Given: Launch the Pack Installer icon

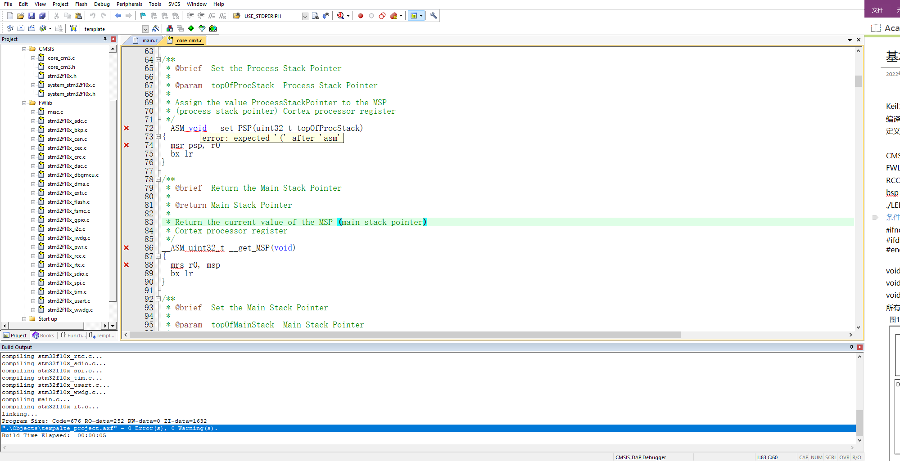Looking at the screenshot, I should click(213, 28).
